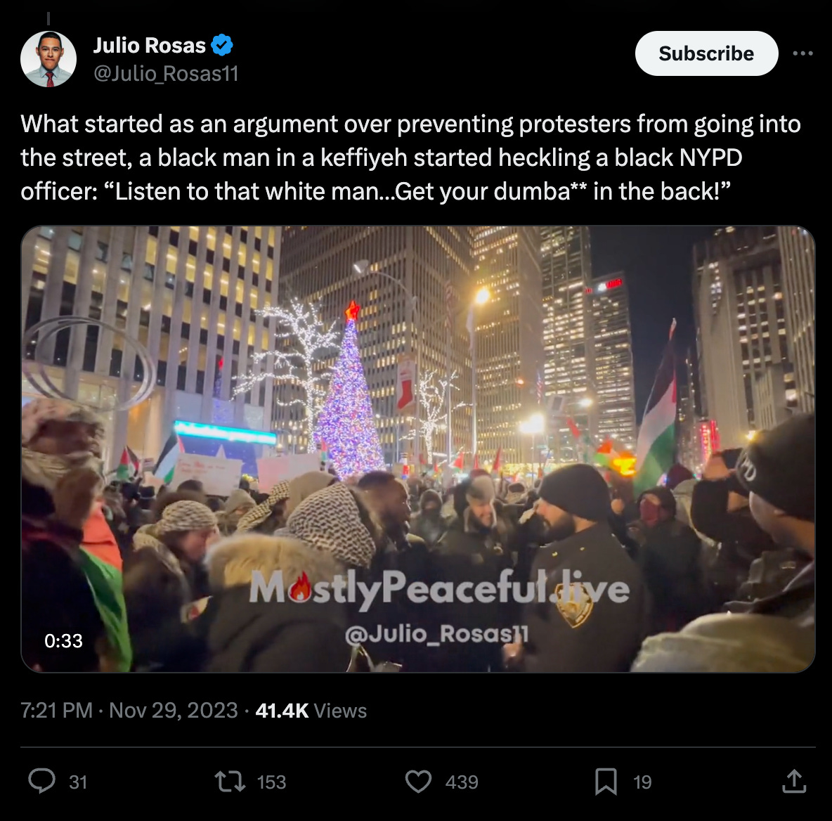832x821 pixels.
Task: Open Julio Rosas profile picture
Action: coord(48,59)
